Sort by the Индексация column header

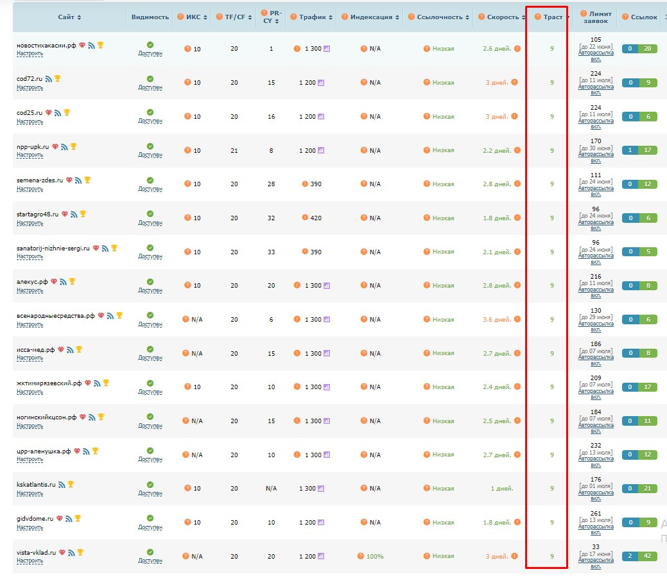click(375, 17)
